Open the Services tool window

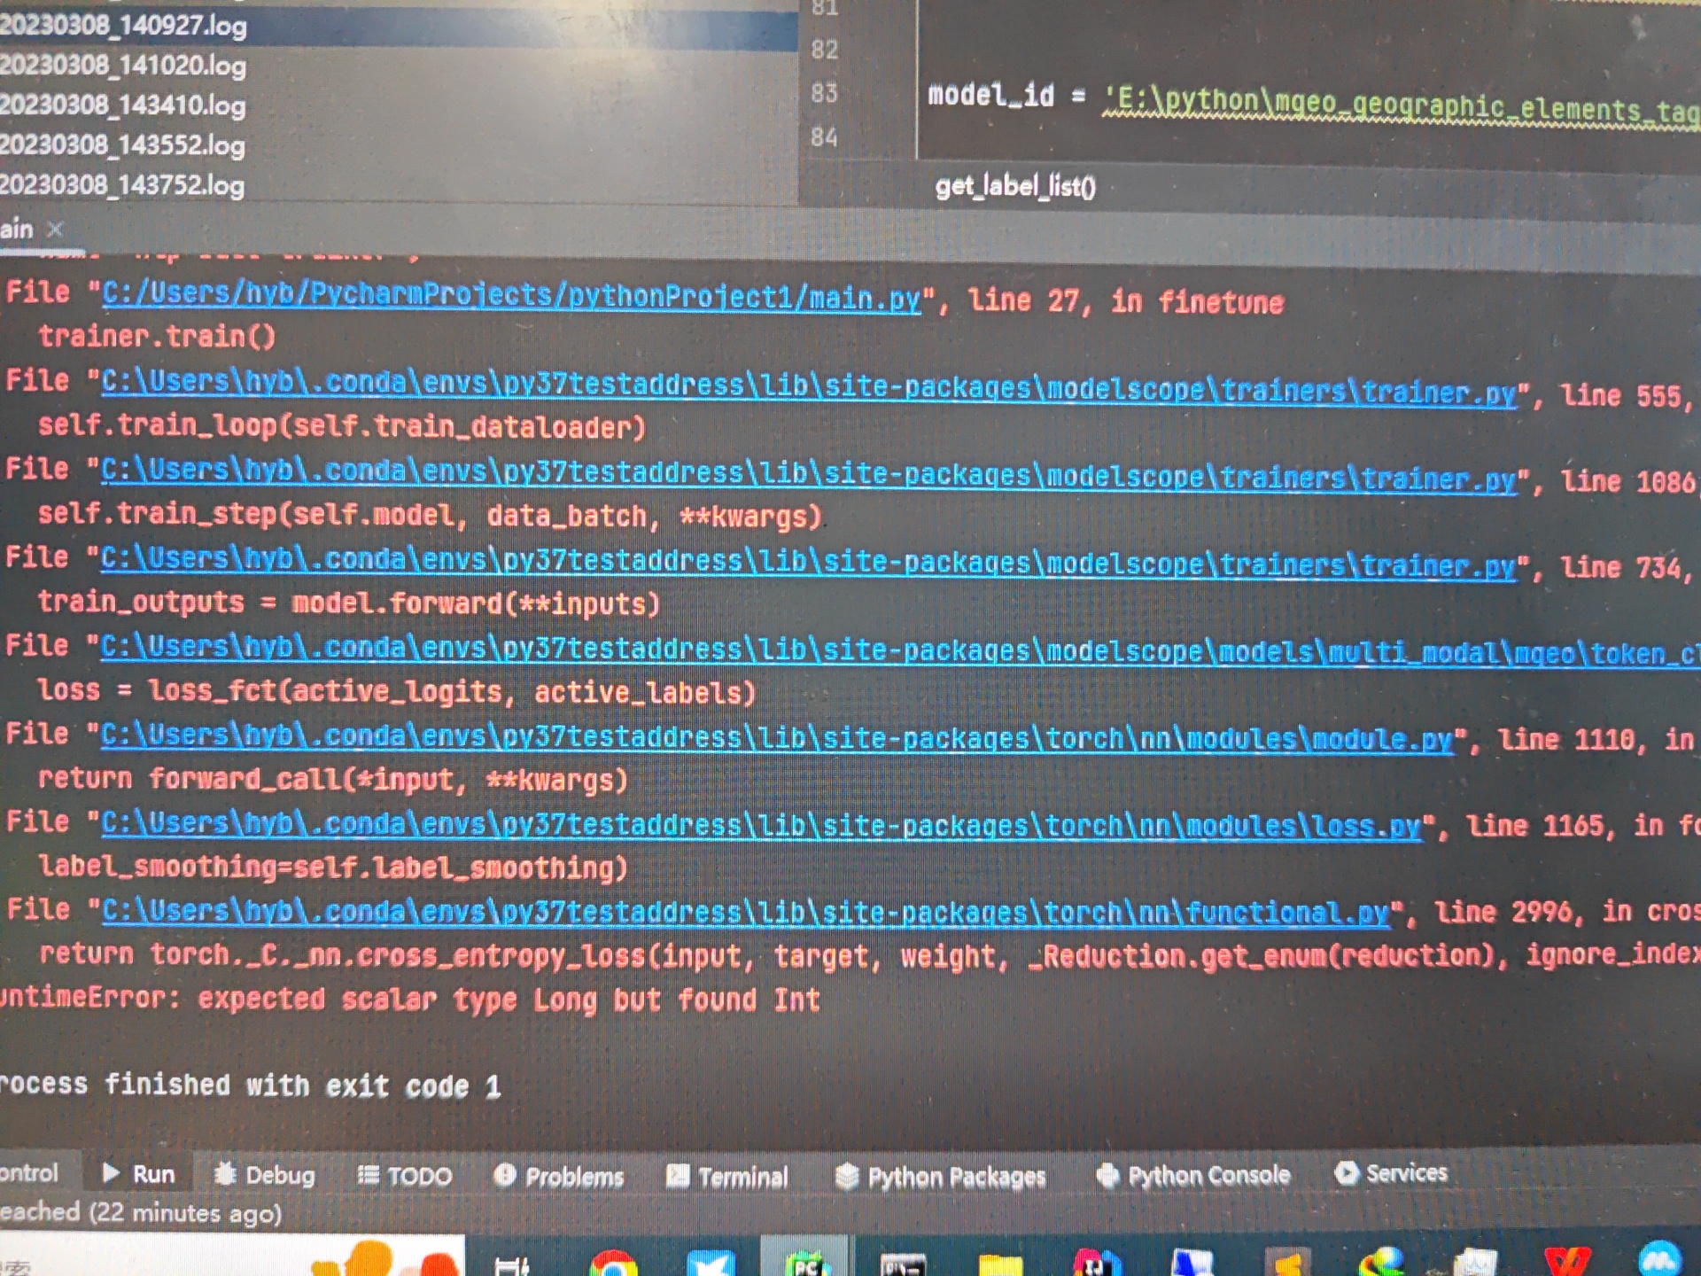click(1391, 1173)
